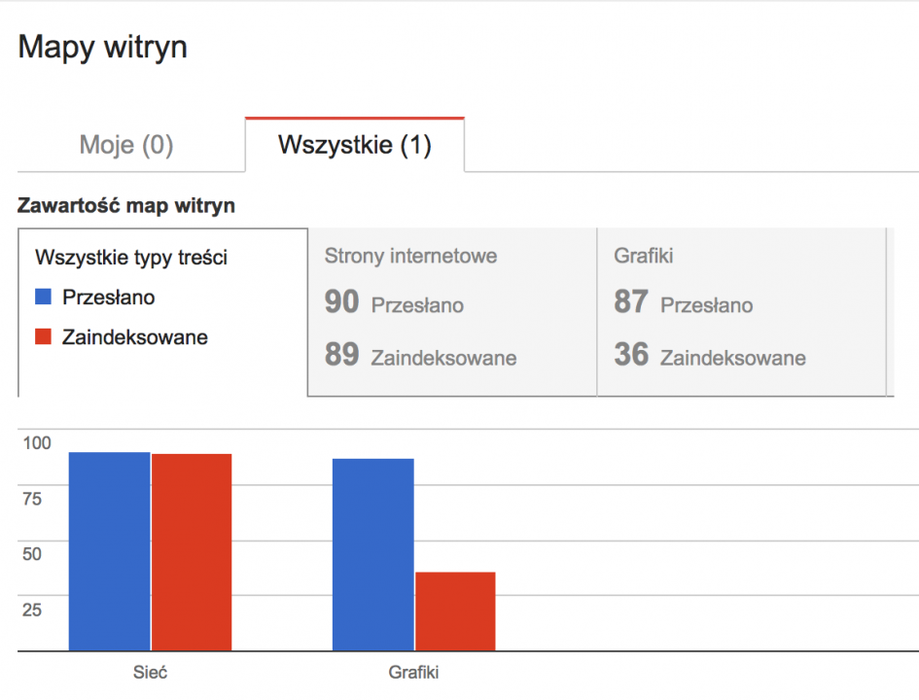Select the Wszystkie typy treści panel
The height and width of the screenshot is (700, 919).
[x=163, y=312]
